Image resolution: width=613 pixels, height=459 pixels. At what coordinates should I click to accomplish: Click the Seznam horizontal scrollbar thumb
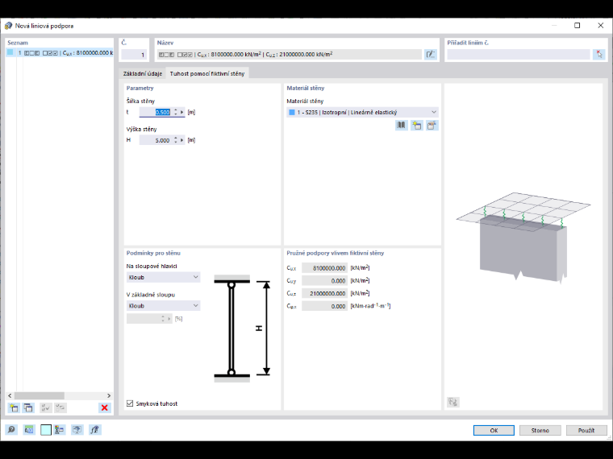tap(39, 395)
